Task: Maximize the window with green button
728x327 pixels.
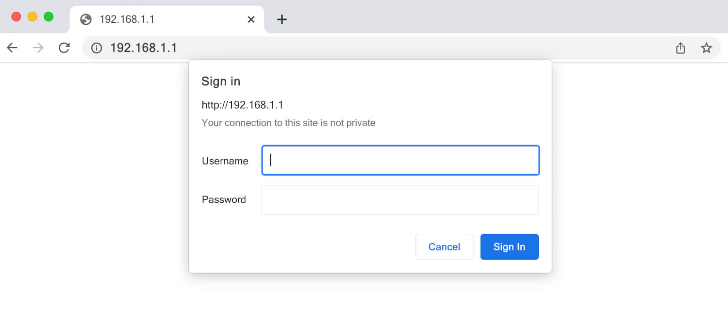Action: click(49, 16)
